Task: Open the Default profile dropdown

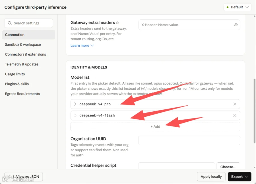Action: pyautogui.click(x=237, y=7)
